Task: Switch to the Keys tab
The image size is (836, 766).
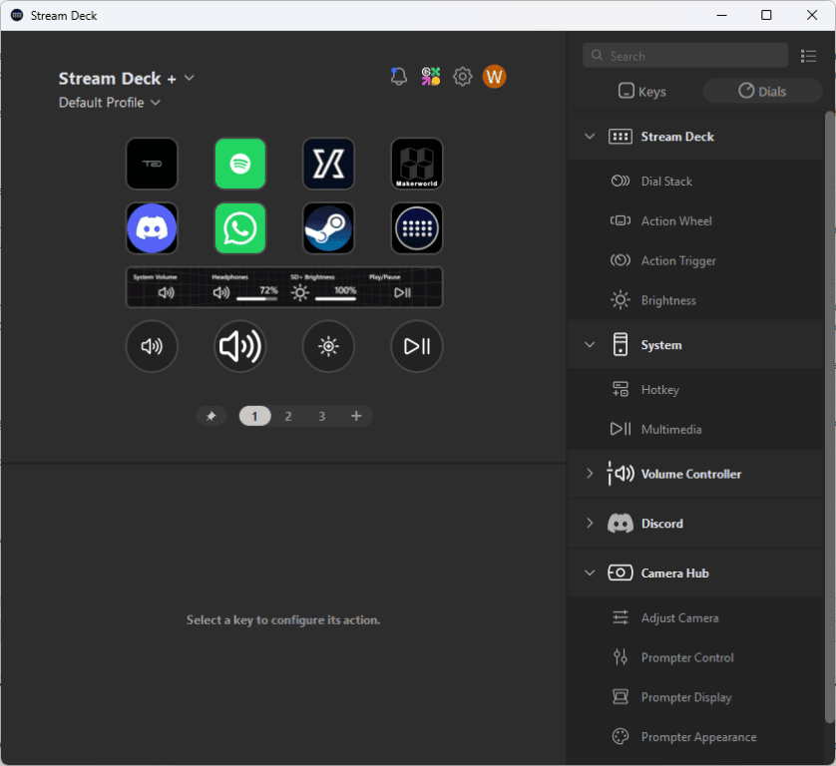Action: (641, 92)
